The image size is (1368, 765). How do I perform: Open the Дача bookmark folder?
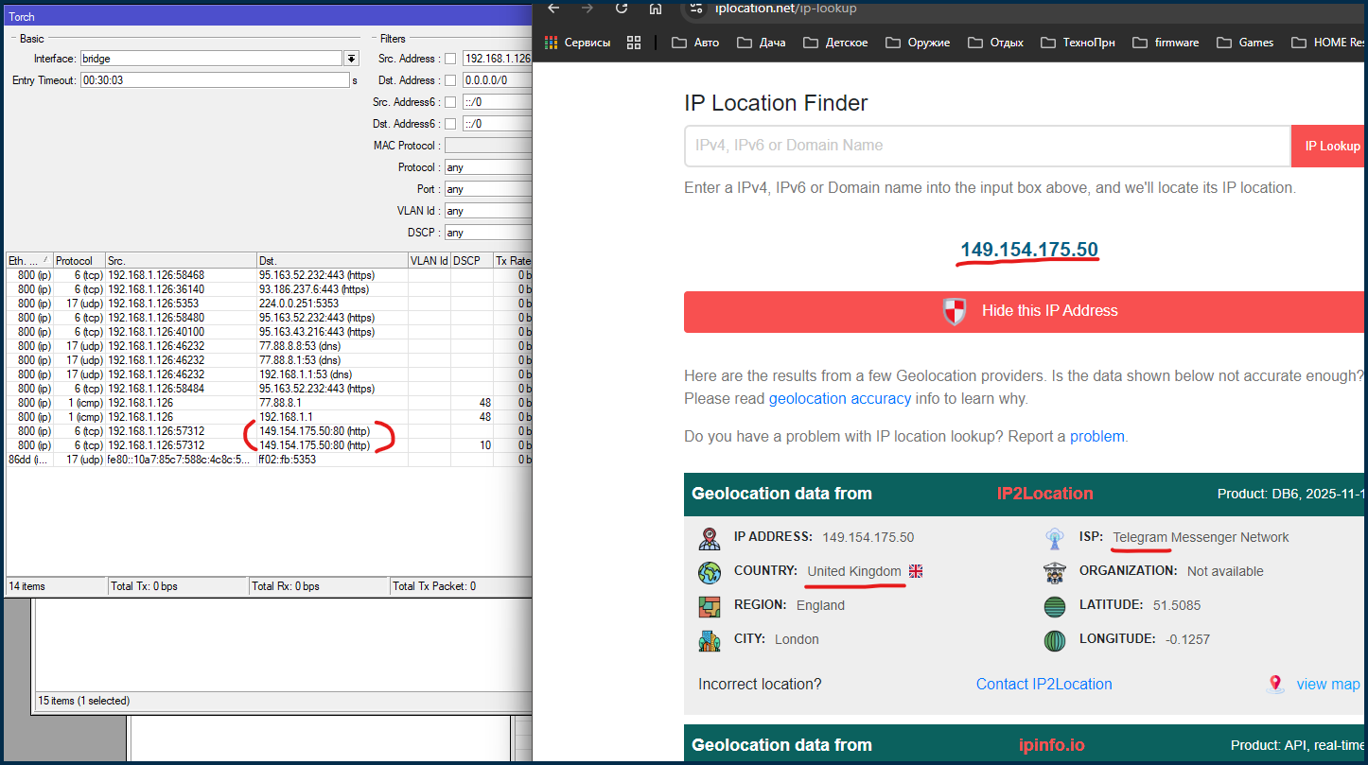click(762, 43)
